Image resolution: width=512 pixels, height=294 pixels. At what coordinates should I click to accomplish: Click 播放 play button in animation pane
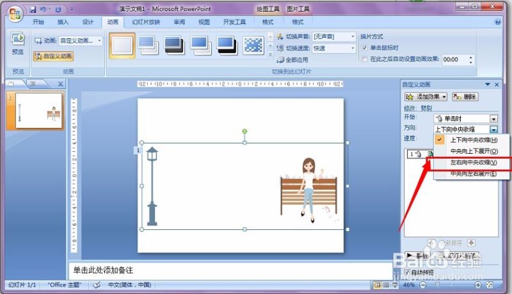pyautogui.click(x=417, y=255)
